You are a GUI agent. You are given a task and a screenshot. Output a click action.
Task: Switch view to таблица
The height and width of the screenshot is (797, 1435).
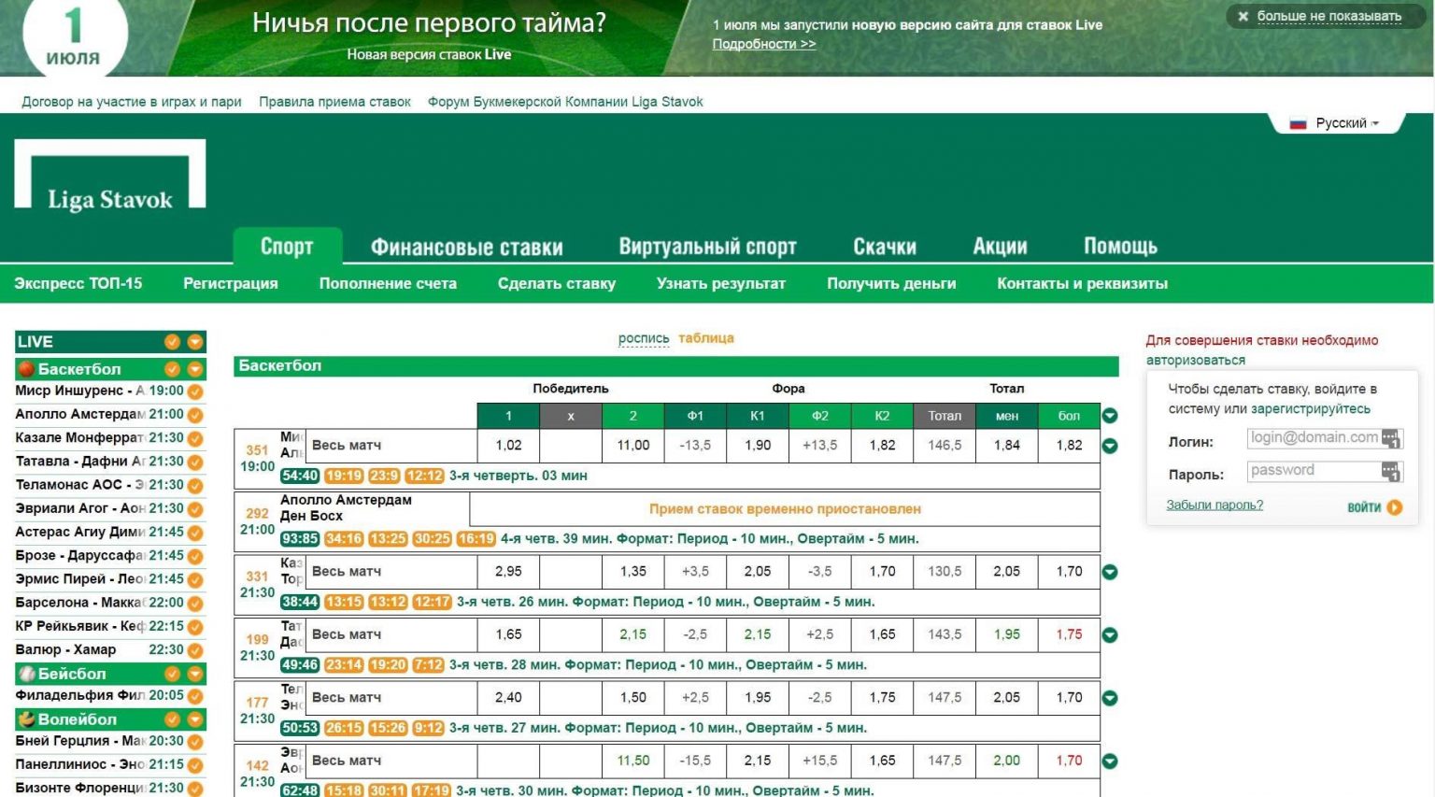click(x=706, y=338)
